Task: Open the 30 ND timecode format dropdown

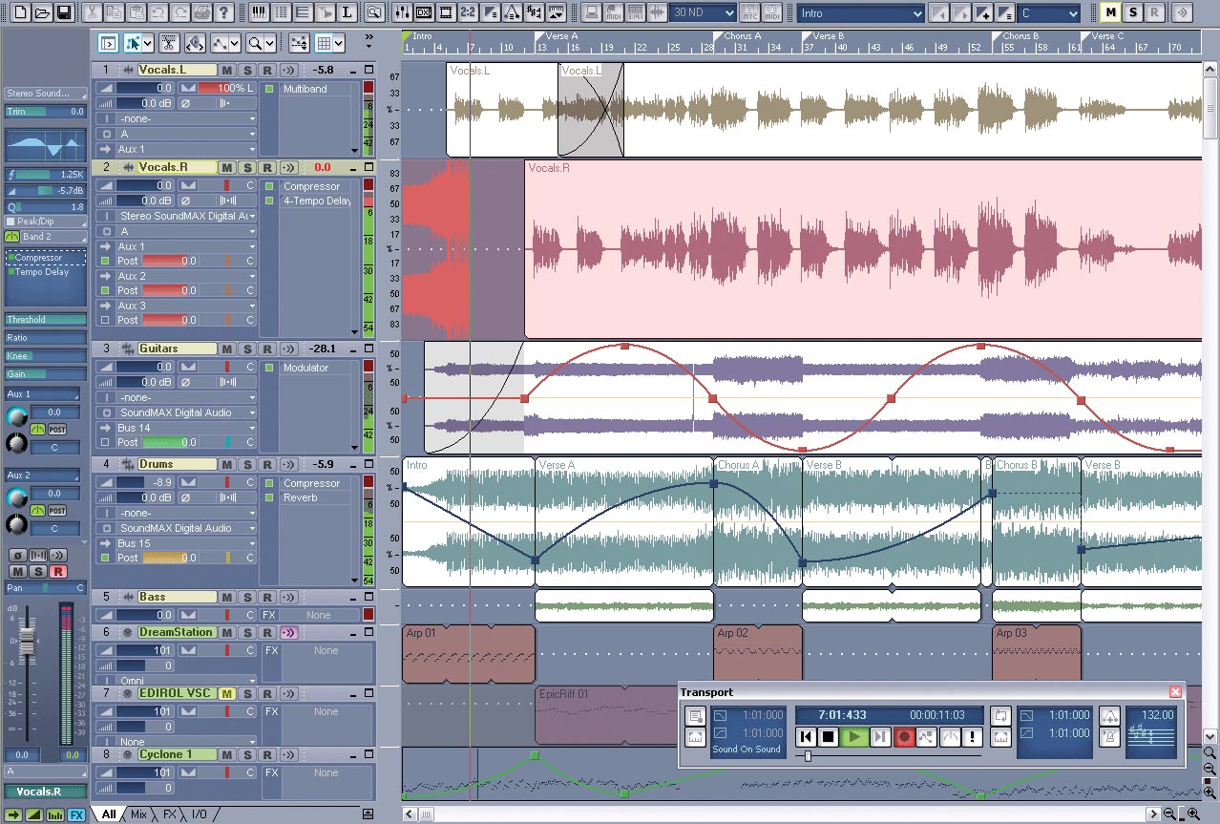Action: point(729,13)
